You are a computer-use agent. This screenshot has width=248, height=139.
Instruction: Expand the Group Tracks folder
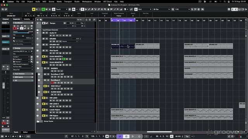click(x=38, y=121)
